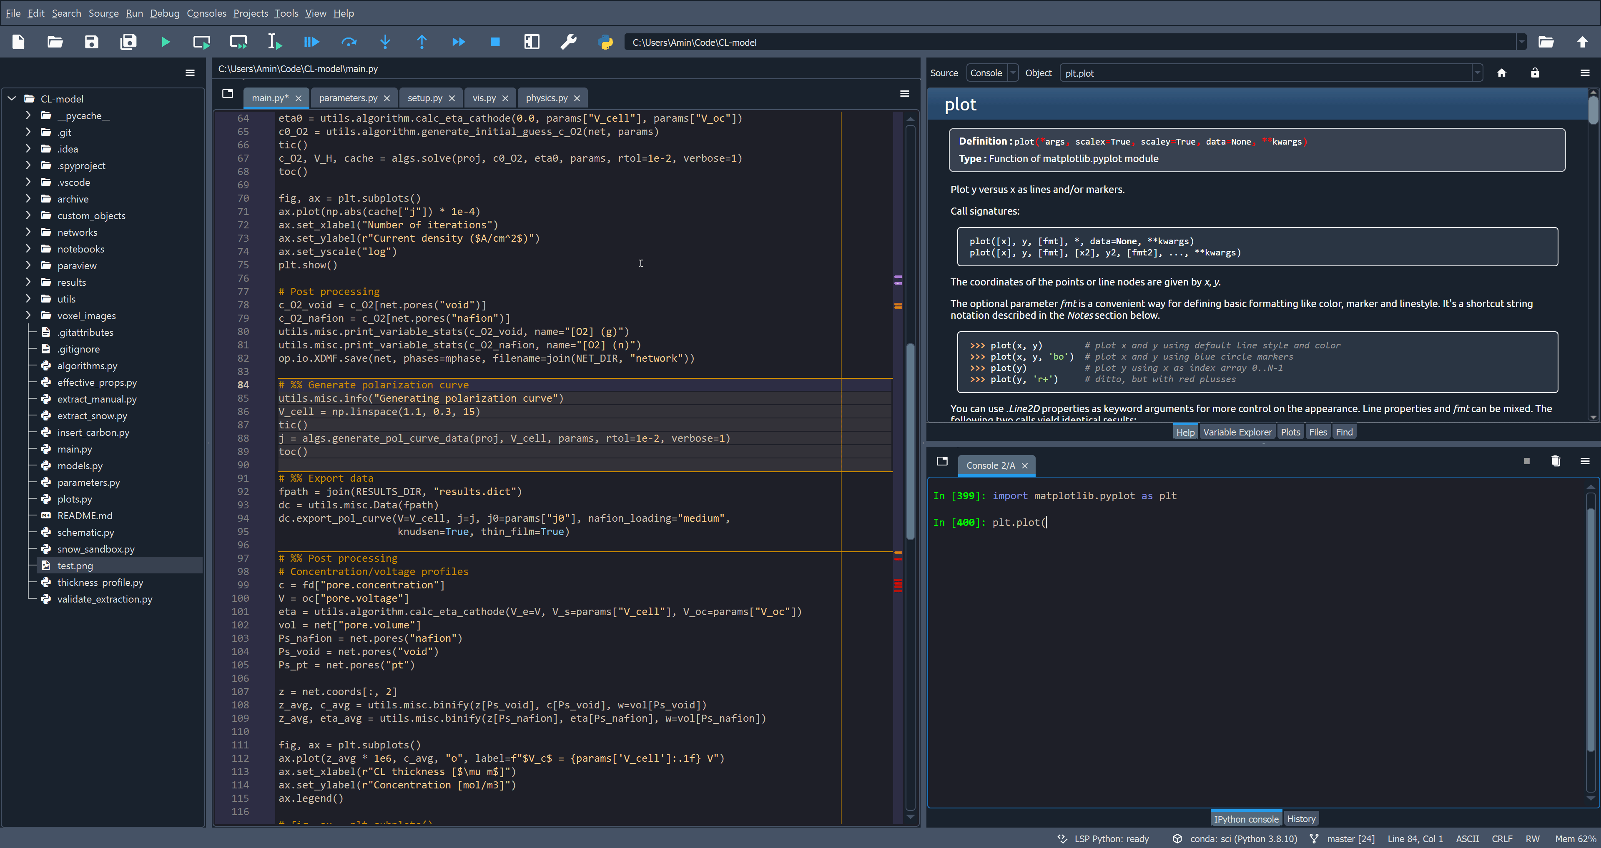
Task: Go to Help pane home page
Action: pos(1503,73)
